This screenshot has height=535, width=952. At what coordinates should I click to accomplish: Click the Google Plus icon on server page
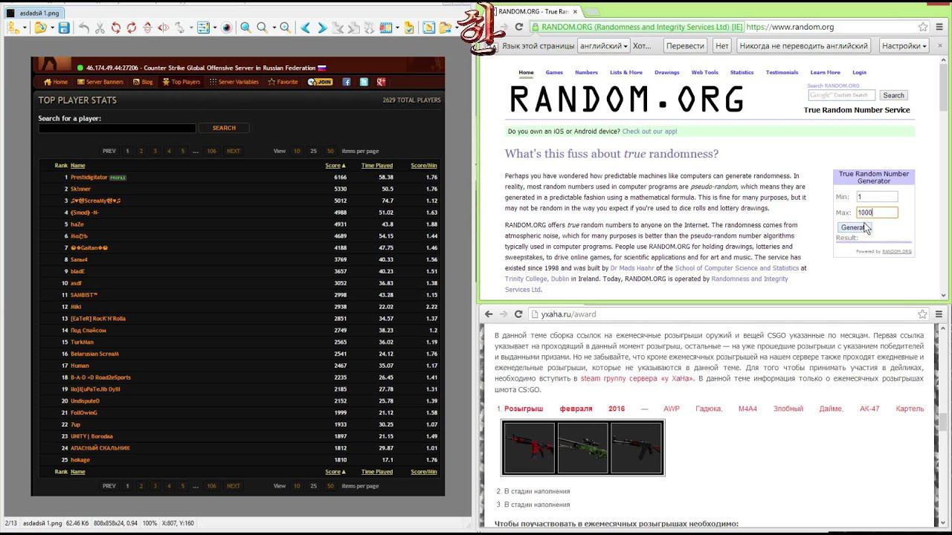382,82
